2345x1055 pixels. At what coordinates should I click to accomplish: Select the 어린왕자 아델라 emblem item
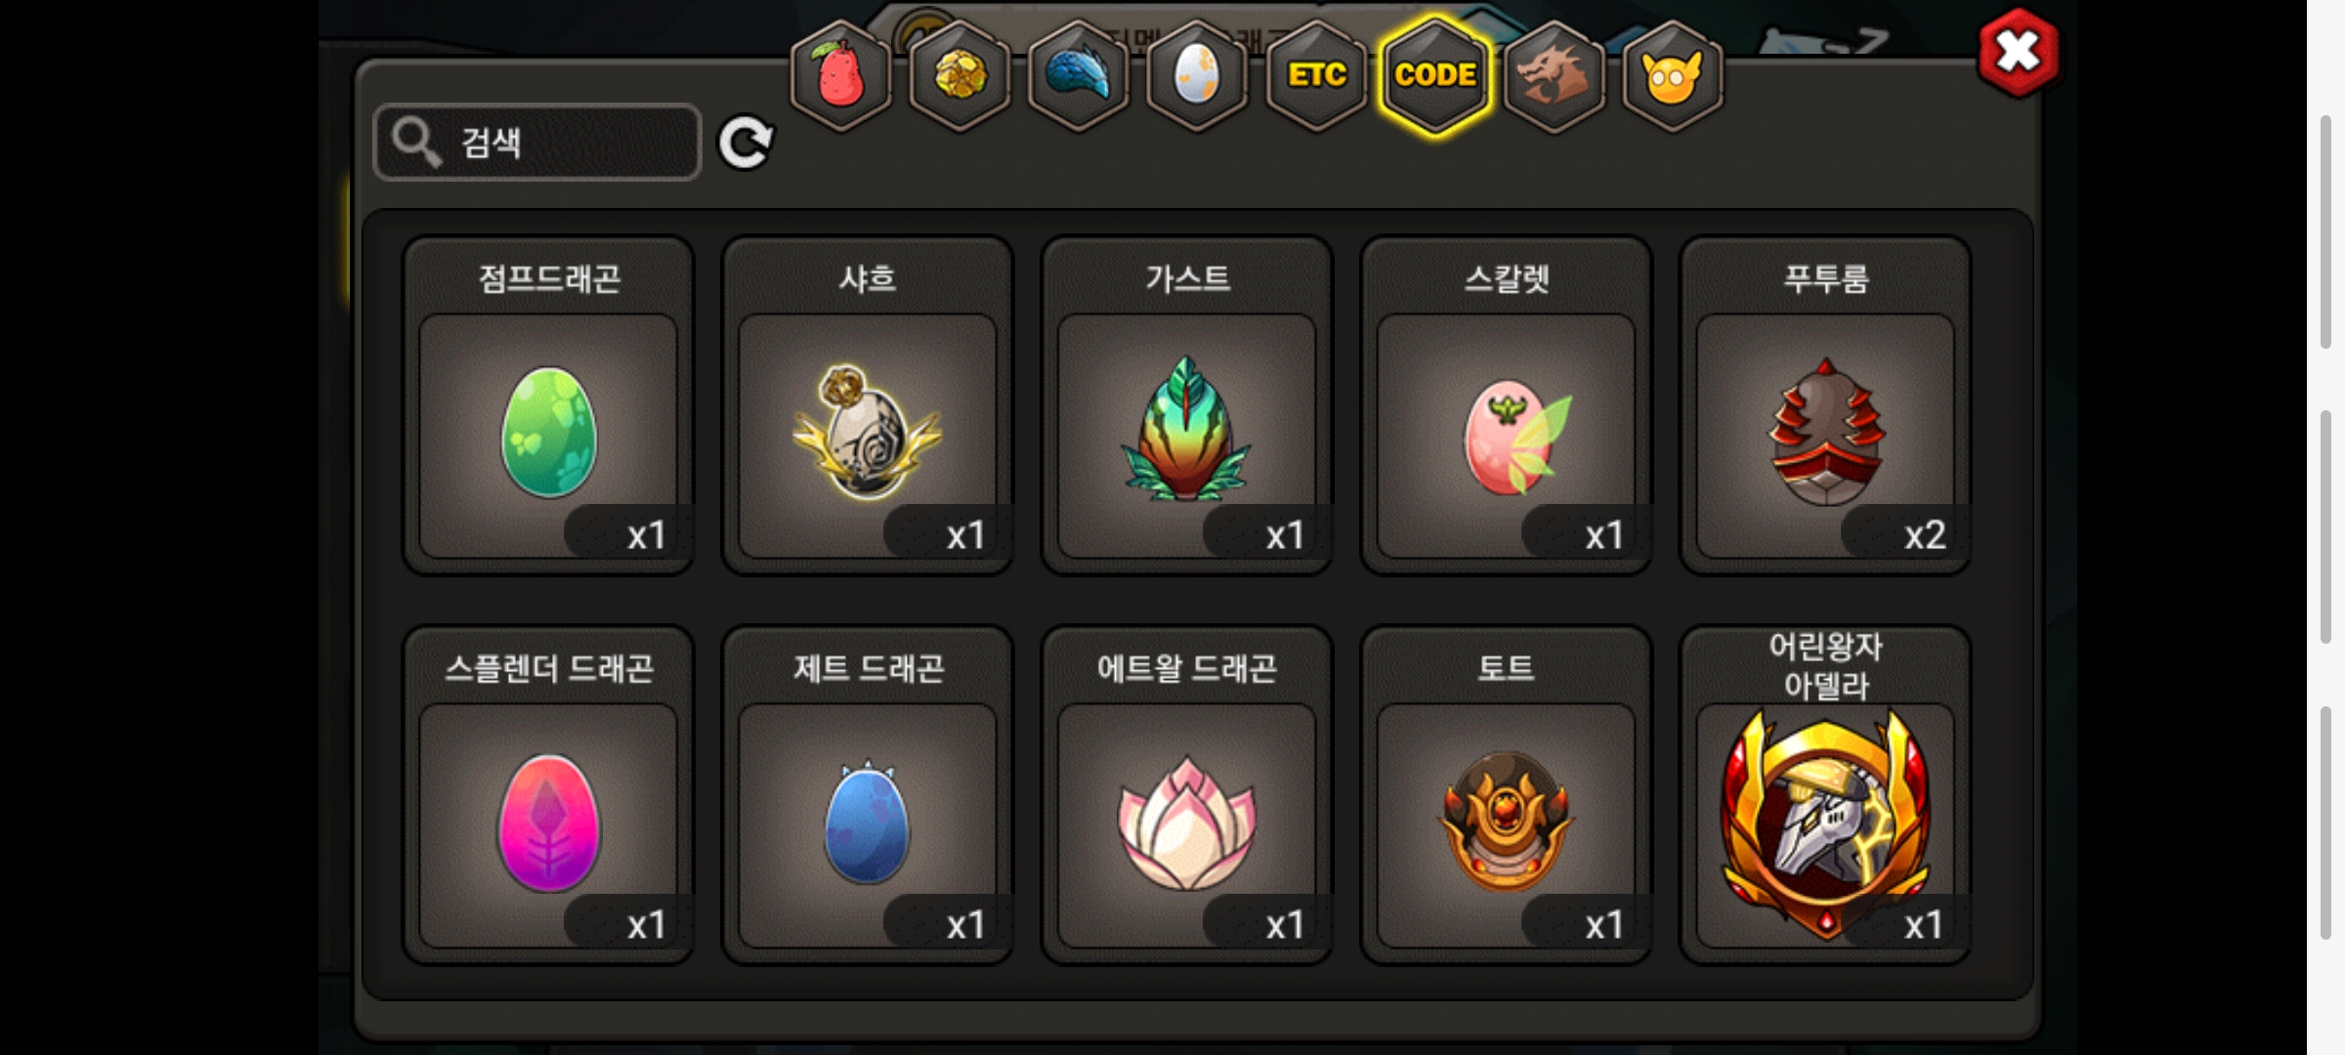coord(1825,795)
